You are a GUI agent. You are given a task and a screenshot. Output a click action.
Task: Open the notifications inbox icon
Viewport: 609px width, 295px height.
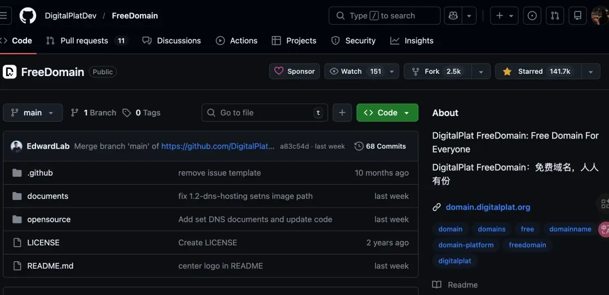pos(577,16)
